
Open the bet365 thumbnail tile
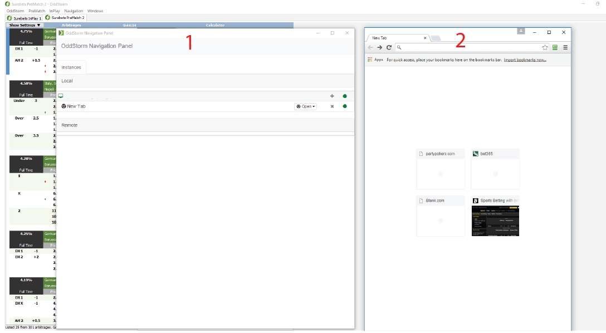click(x=495, y=169)
